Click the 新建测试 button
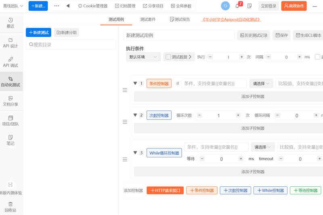The image size is (323, 215). (38, 33)
